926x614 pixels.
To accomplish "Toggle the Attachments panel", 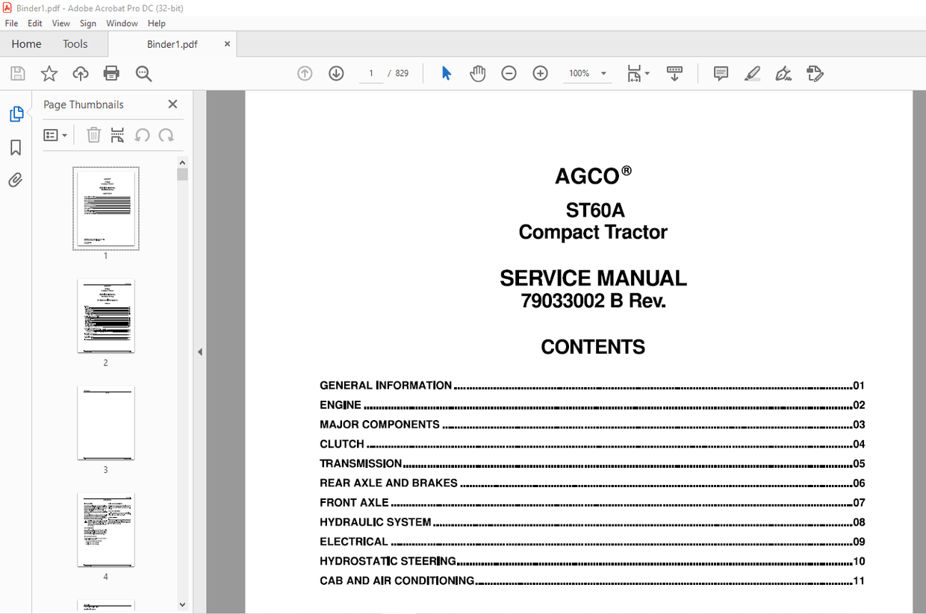I will 16,180.
